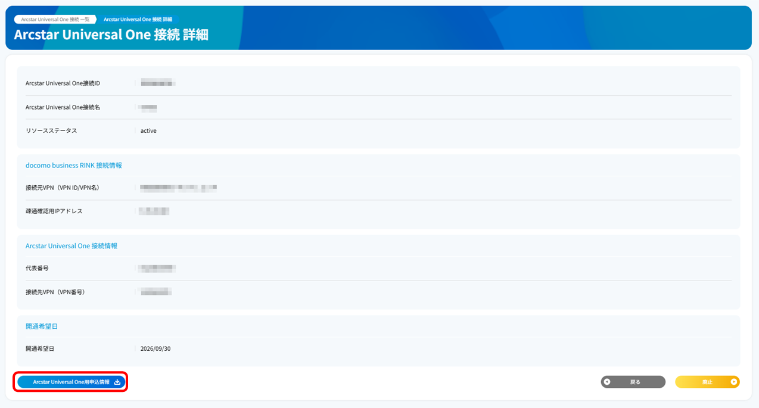Open the Arcstar Universal One 接続 一覧 breadcrumb
The image size is (759, 408).
(x=55, y=20)
